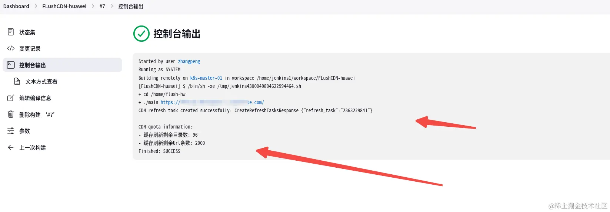Click the 编辑编译信息 pencil icon
610x212 pixels.
click(11, 98)
